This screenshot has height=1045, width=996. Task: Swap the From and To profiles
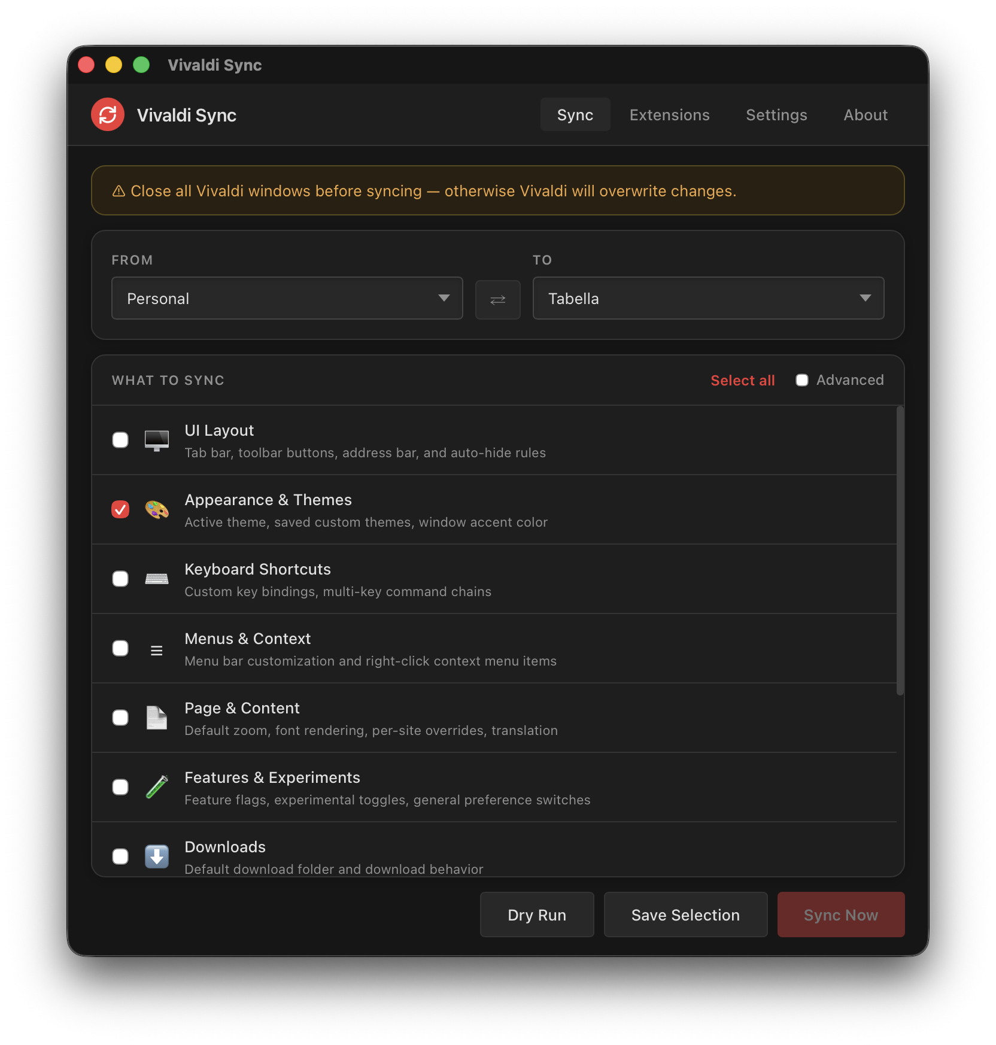pos(497,299)
